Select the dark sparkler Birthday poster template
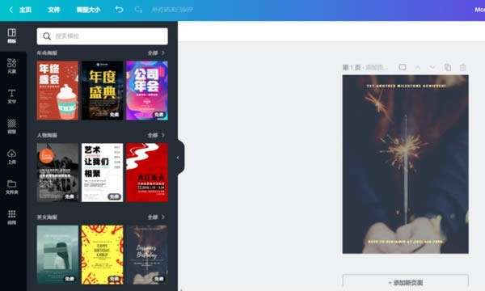Image resolution: width=485 pixels, height=291 pixels. coord(147,255)
